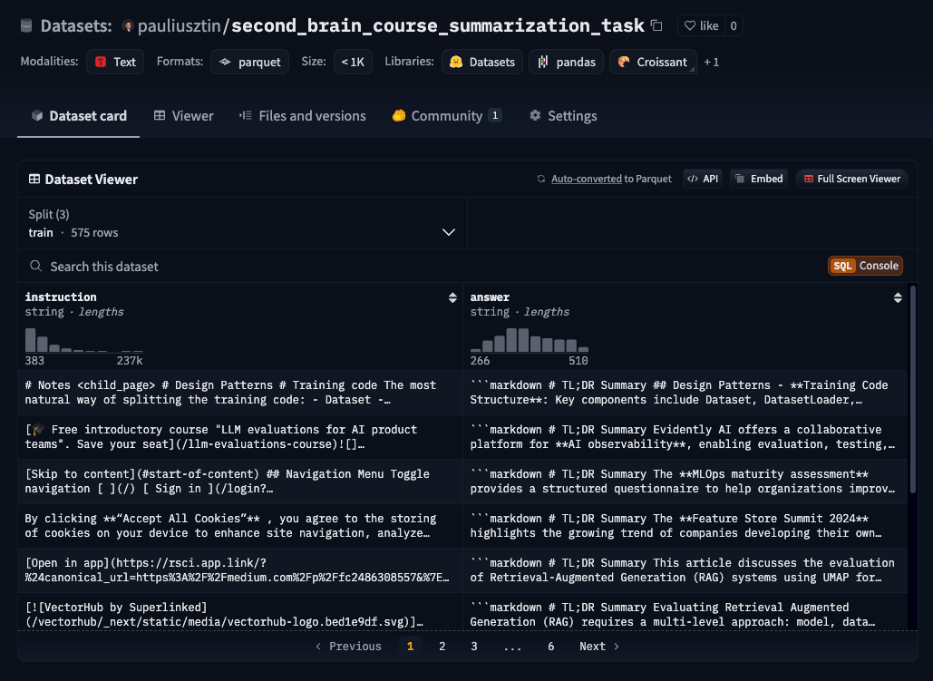Select the 'VectorHub by Superlinked' instruction cell
Viewport: 933px width, 681px height.
coord(240,614)
